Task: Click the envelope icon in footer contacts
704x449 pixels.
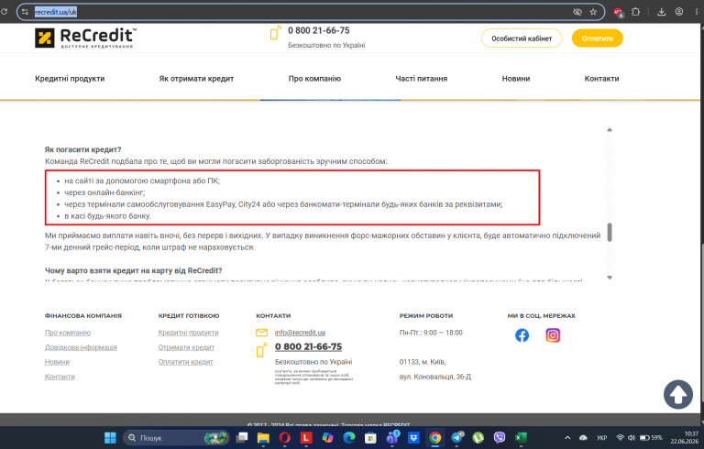Action: pyautogui.click(x=262, y=333)
